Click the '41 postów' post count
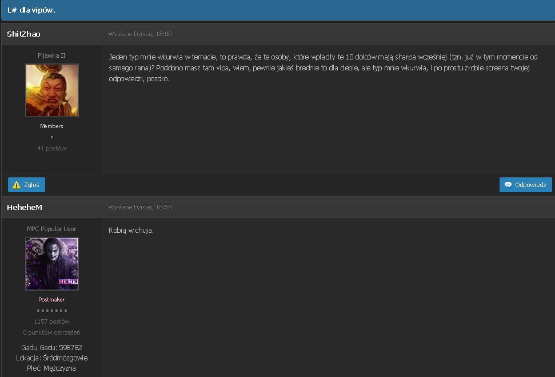Image resolution: width=555 pixels, height=377 pixels. pos(51,148)
